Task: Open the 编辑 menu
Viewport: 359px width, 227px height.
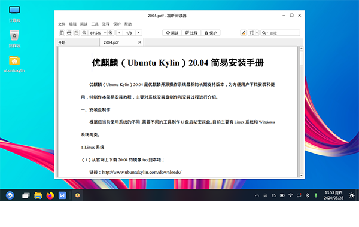Action: [73, 24]
